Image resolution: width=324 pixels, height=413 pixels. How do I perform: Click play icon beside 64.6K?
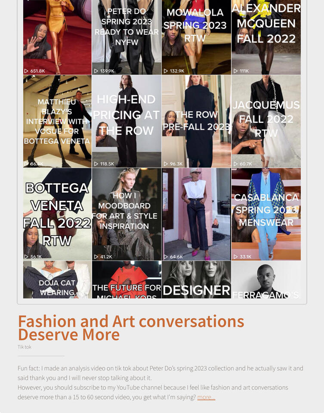click(x=166, y=257)
